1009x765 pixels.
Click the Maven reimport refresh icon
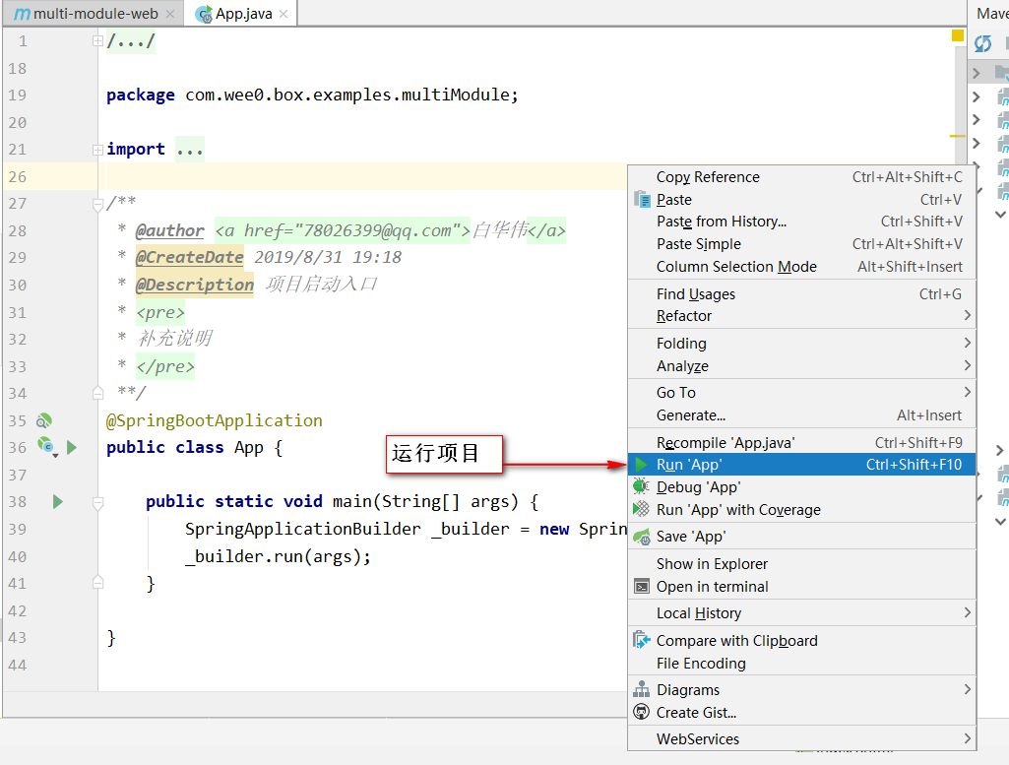click(982, 43)
